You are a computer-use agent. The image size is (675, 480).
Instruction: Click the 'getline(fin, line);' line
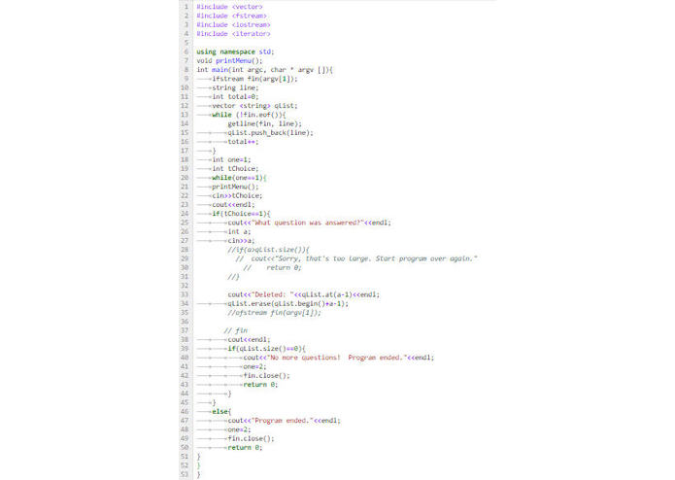coord(265,124)
